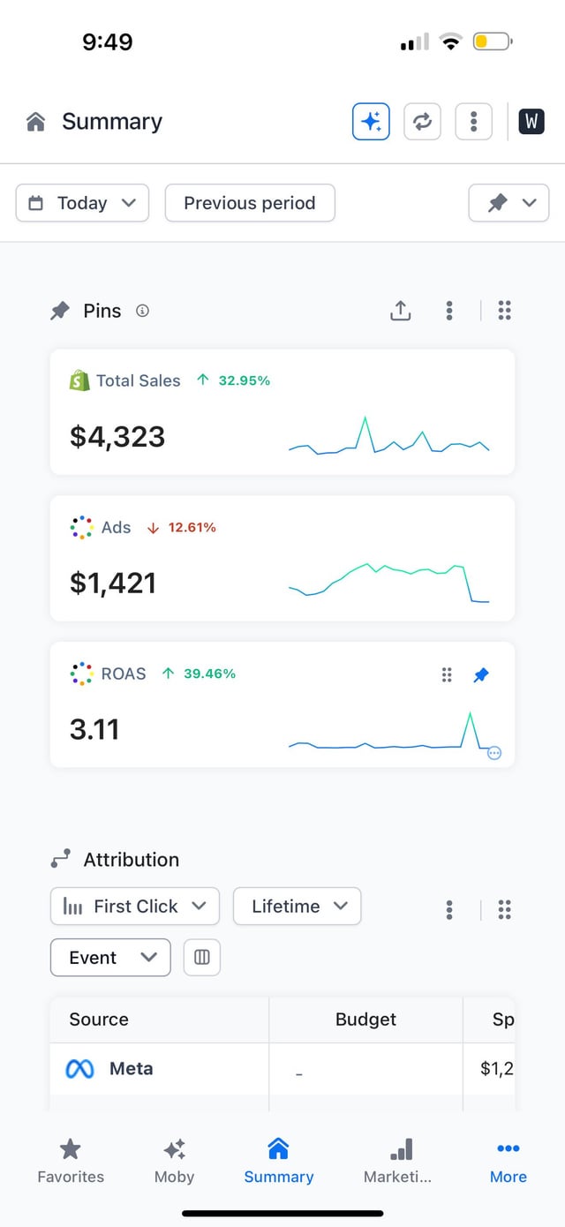Toggle the Previous period comparison

[x=250, y=203]
